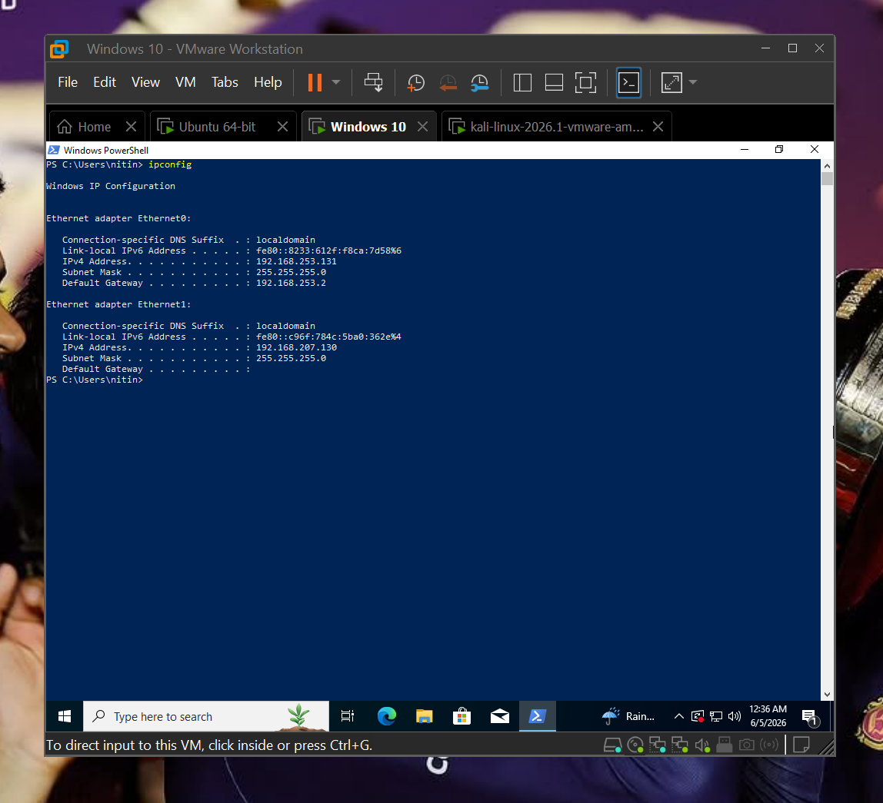The height and width of the screenshot is (803, 883).
Task: Toggle the thumbnail bar view
Action: tap(554, 83)
